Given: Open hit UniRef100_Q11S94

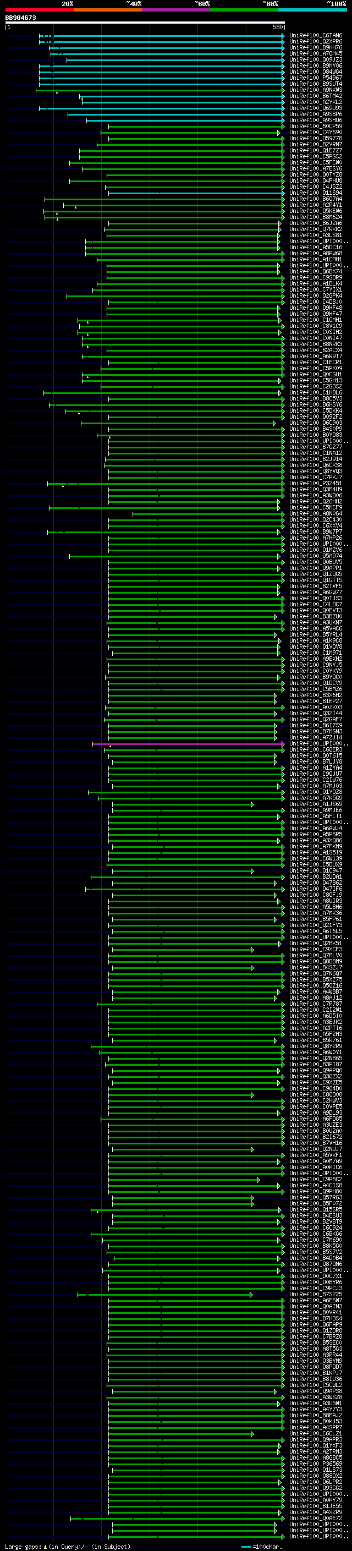Looking at the screenshot, I should [316, 193].
